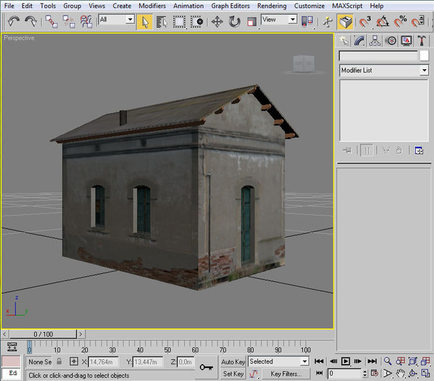Viewport: 434px width, 381px height.
Task: Open the Rendering menu
Action: pos(272,5)
